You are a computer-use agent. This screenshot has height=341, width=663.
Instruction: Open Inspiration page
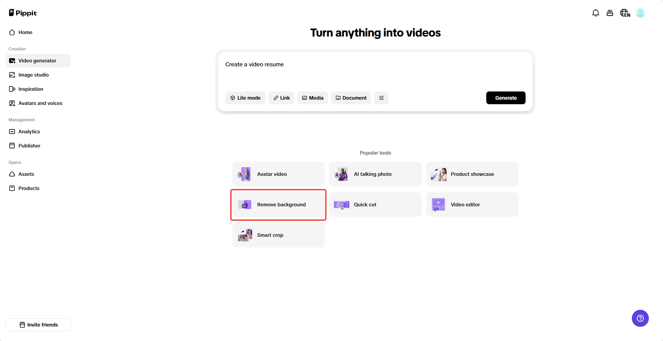click(38, 89)
